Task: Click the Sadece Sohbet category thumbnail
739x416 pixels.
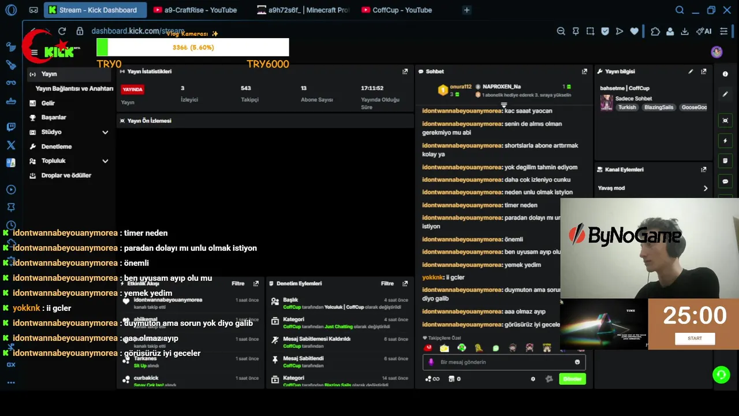Action: (606, 103)
